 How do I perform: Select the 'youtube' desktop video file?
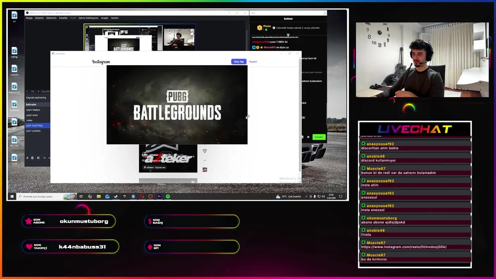[x=14, y=71]
